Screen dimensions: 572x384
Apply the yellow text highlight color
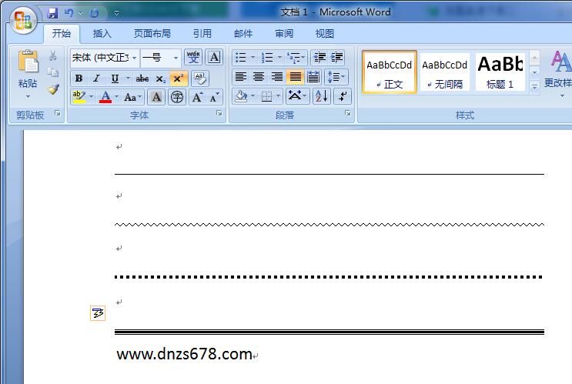pyautogui.click(x=79, y=97)
